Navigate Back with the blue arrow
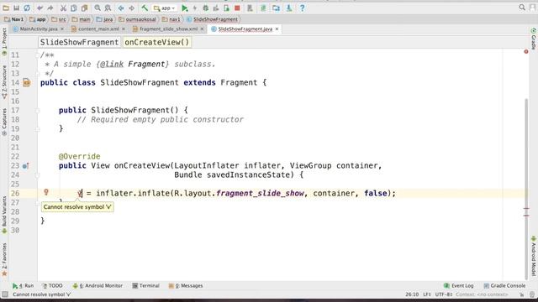538x302 pixels. tap(121, 8)
